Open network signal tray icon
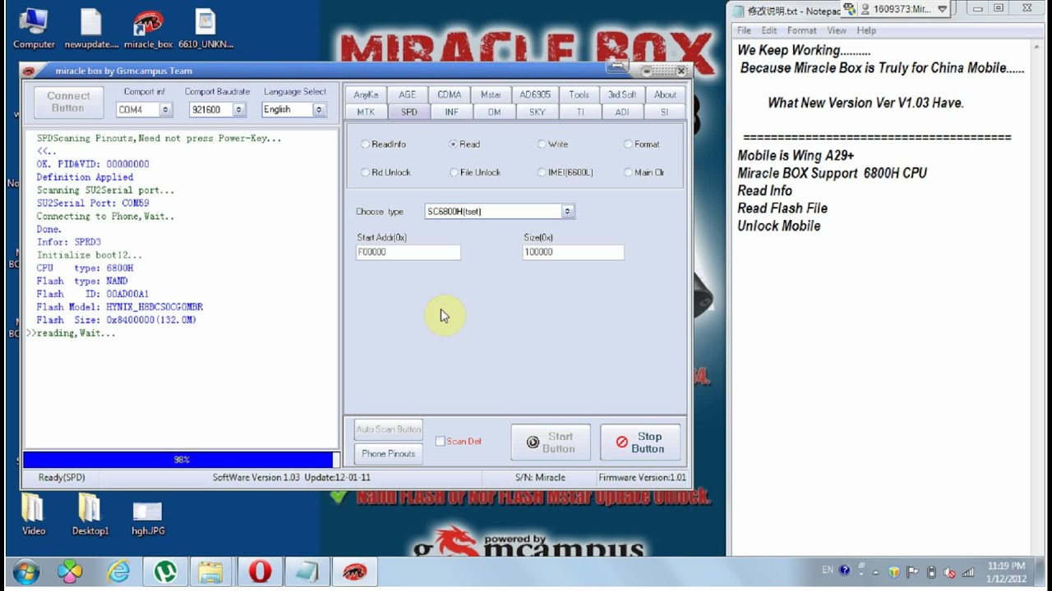 (x=968, y=572)
